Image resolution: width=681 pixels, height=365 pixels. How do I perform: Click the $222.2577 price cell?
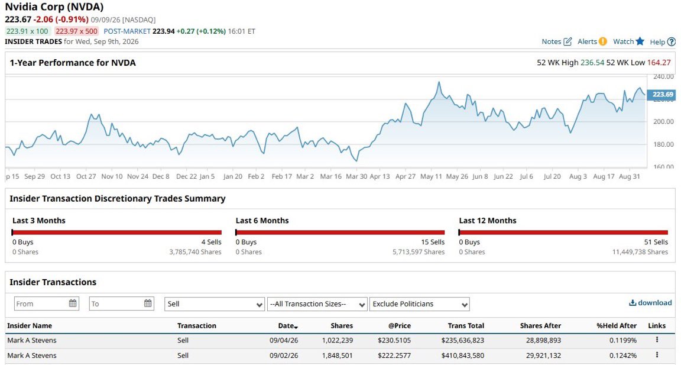click(x=394, y=356)
